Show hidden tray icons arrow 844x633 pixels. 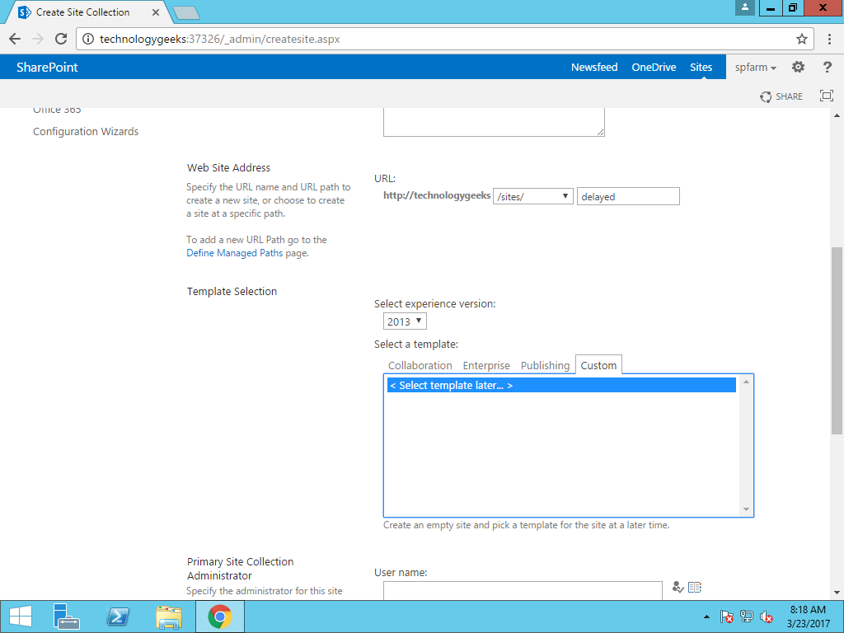(706, 617)
